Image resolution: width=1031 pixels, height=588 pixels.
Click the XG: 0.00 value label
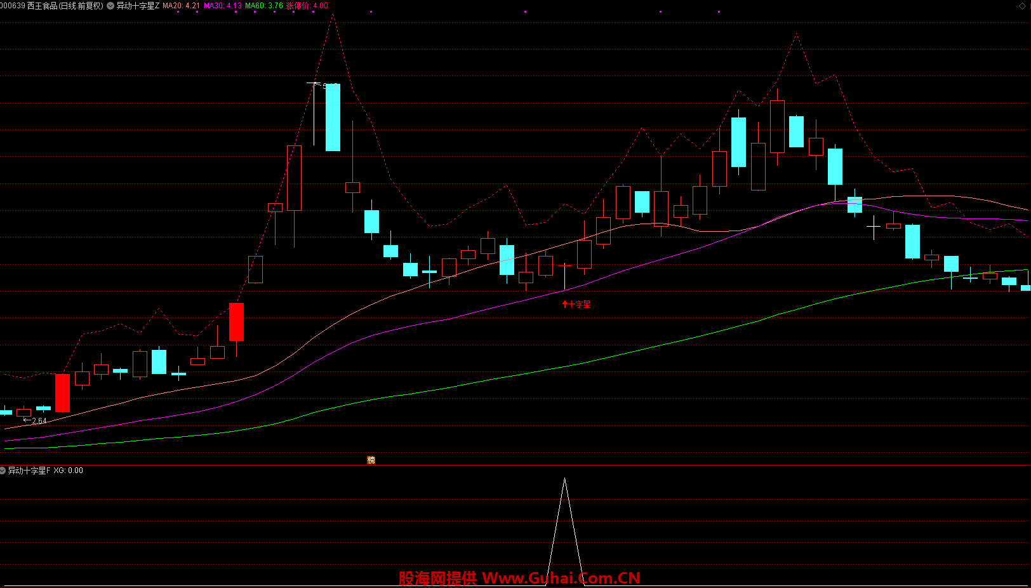point(69,471)
